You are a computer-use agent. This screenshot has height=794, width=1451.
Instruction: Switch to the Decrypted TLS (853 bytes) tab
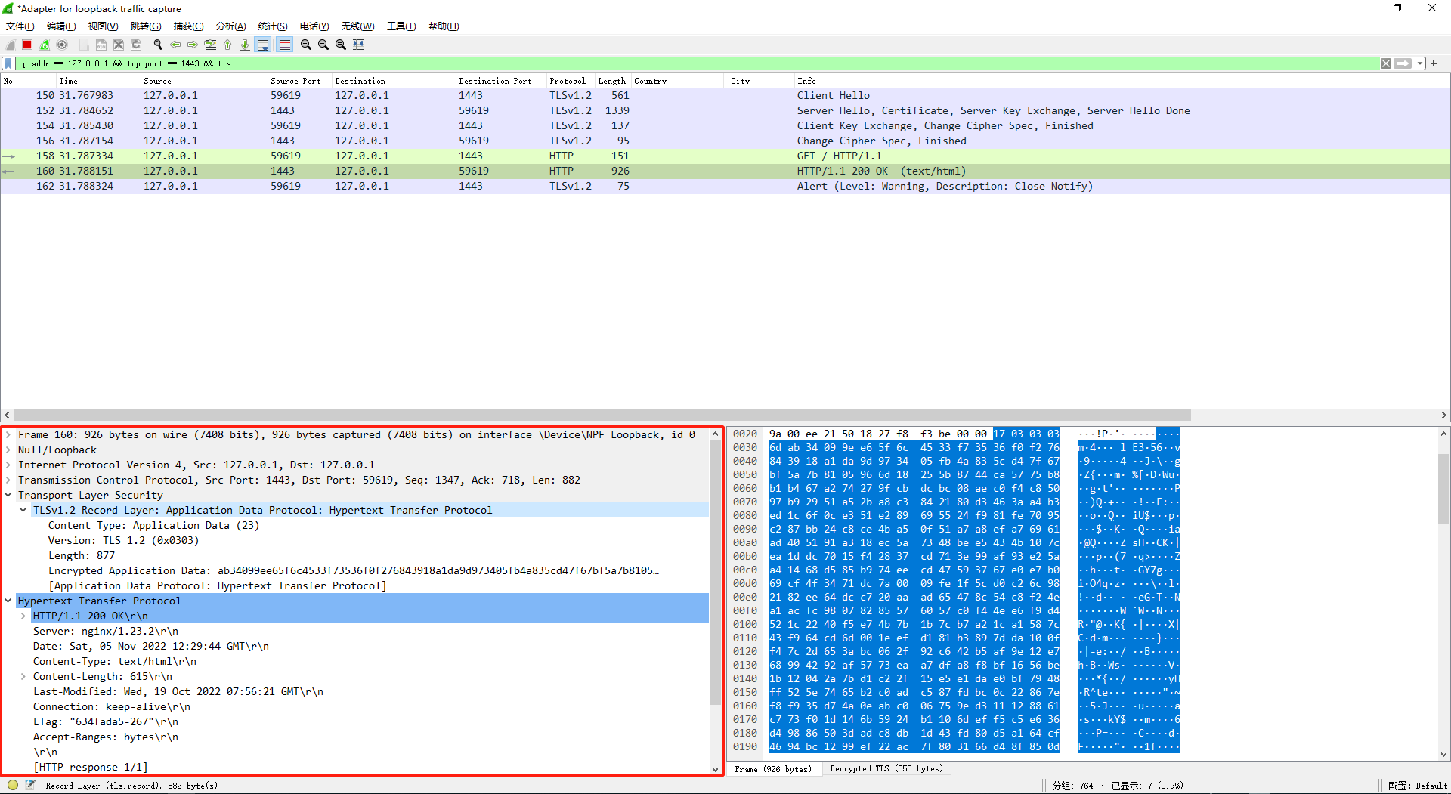point(886,769)
